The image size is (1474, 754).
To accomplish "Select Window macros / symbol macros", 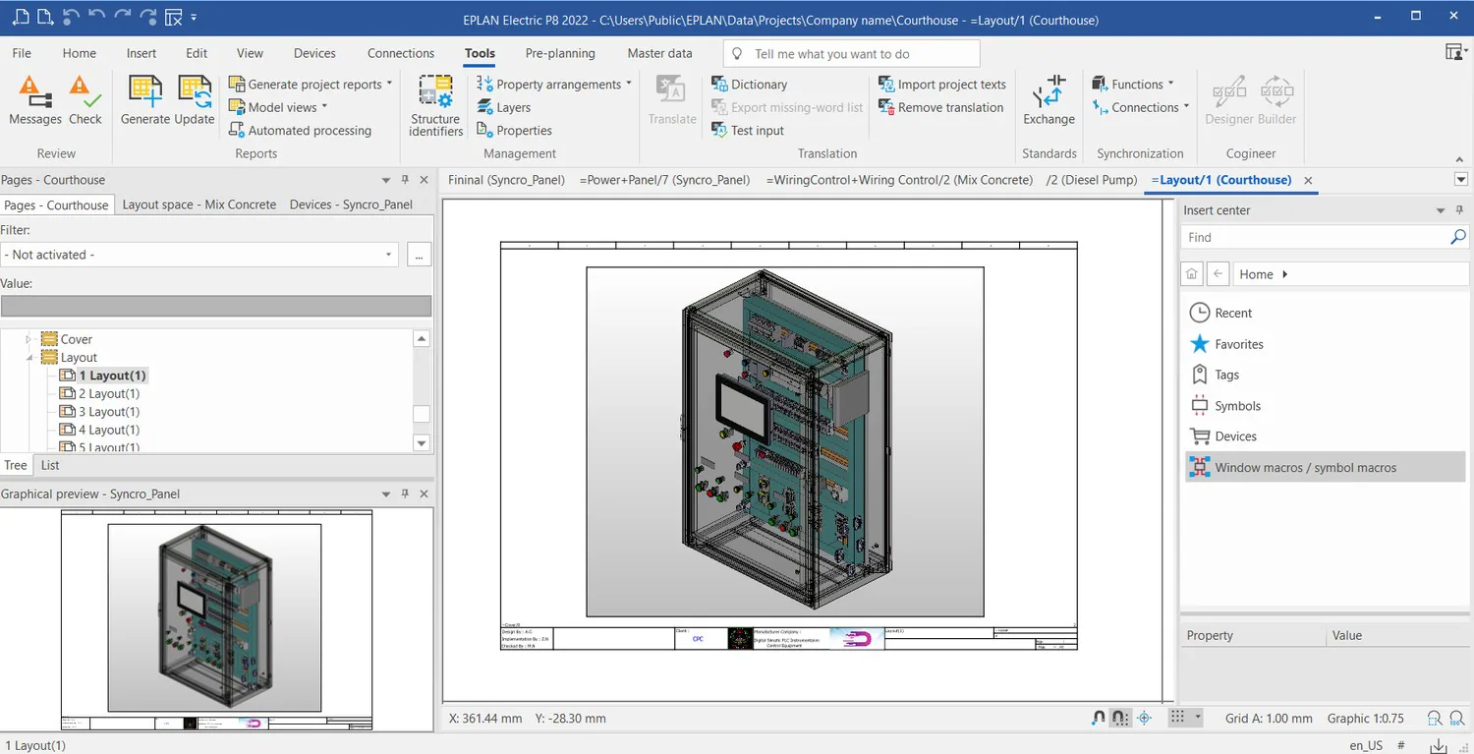I will 1326,467.
